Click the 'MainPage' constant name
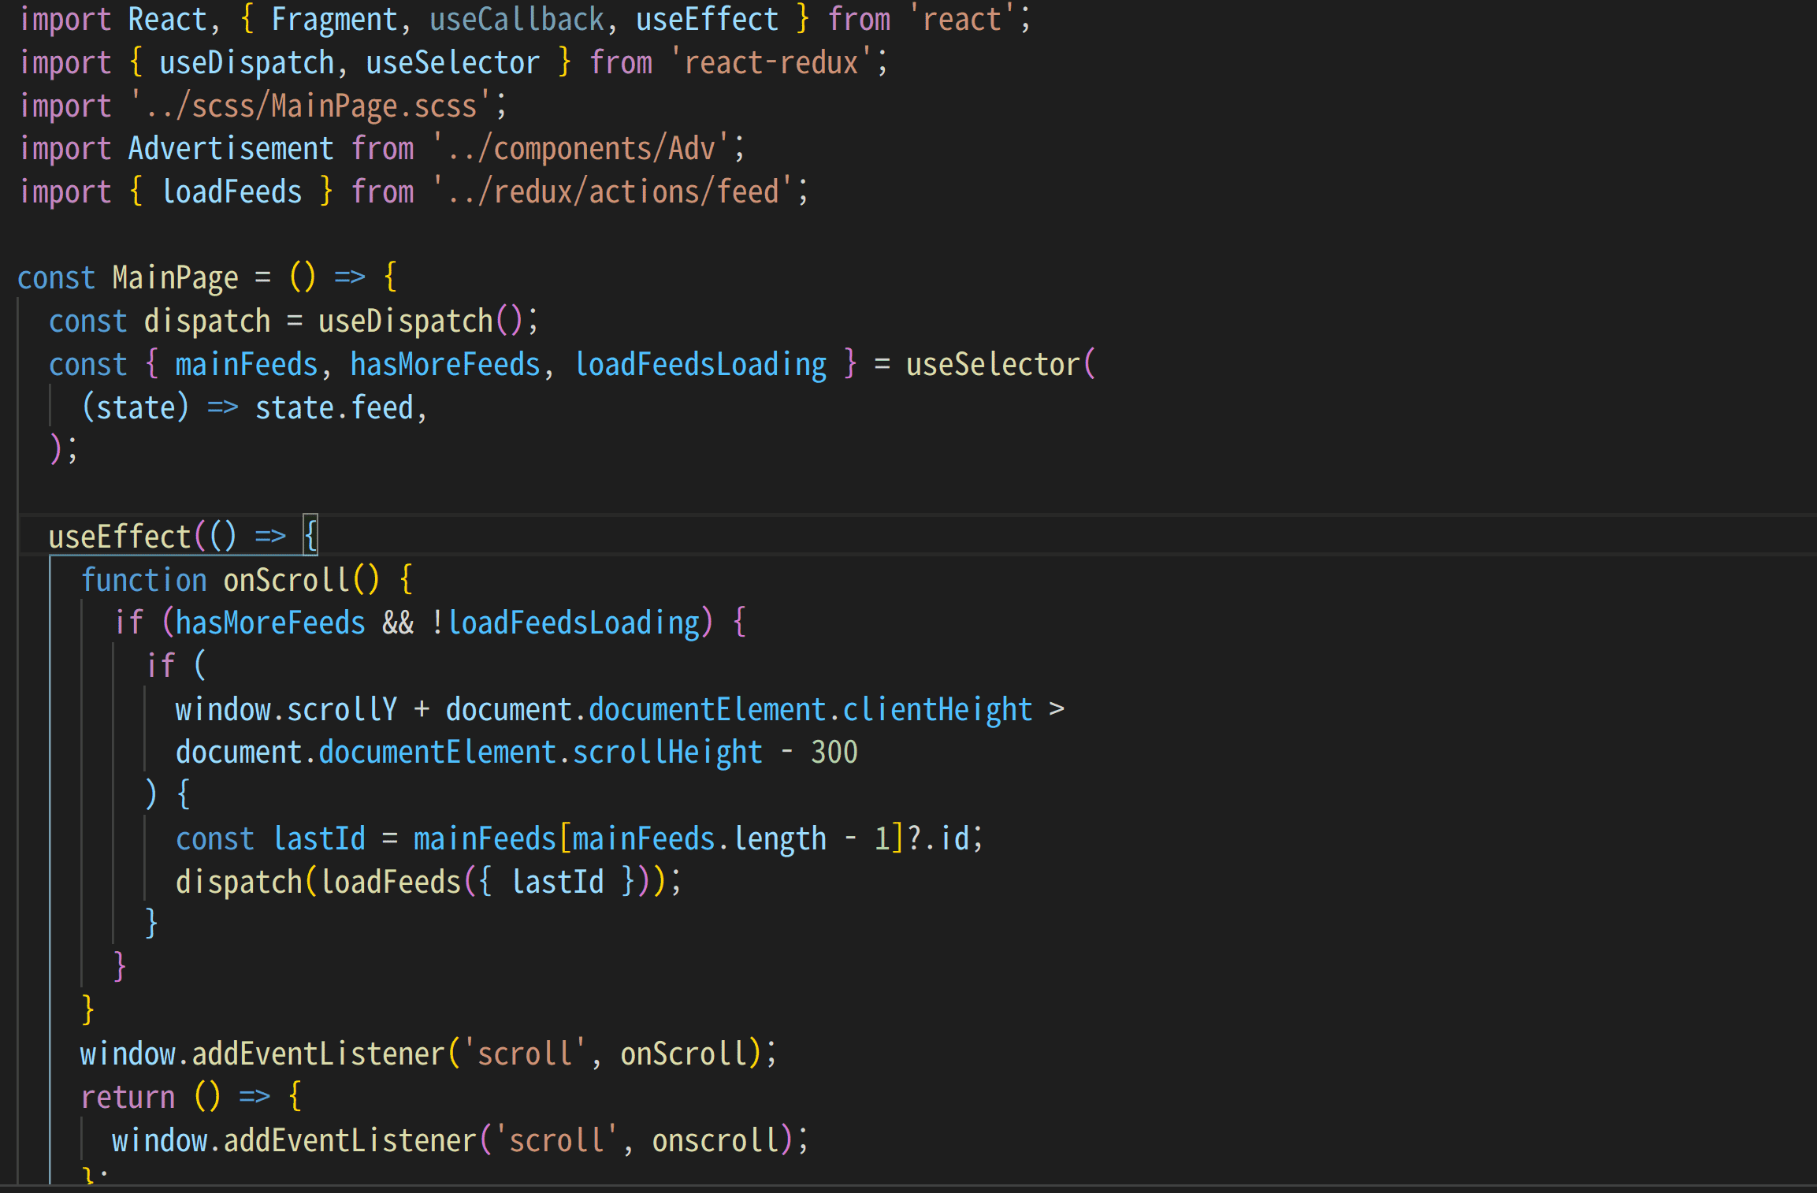 pyautogui.click(x=175, y=277)
